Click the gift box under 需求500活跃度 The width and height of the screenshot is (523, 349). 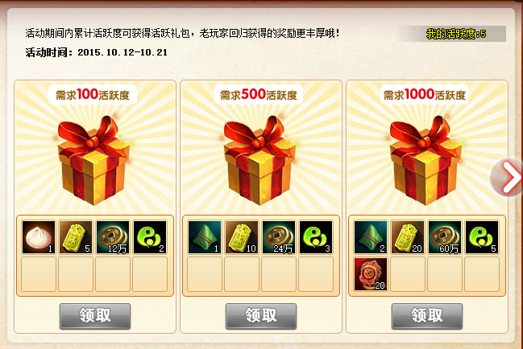(260, 160)
